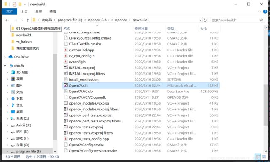Sort by 修改日期 column header
Image resolution: width=270 pixels, height=162 pixels.
141,28
